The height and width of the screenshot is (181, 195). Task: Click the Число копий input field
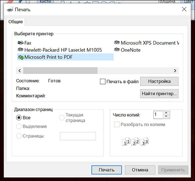pos(158,115)
